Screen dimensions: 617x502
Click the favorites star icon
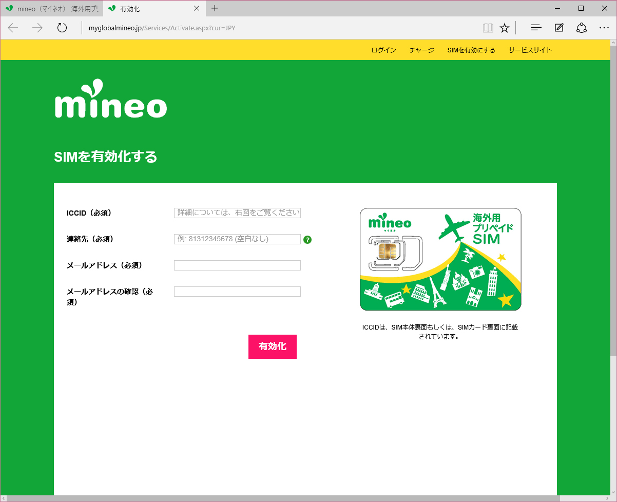[x=506, y=28]
